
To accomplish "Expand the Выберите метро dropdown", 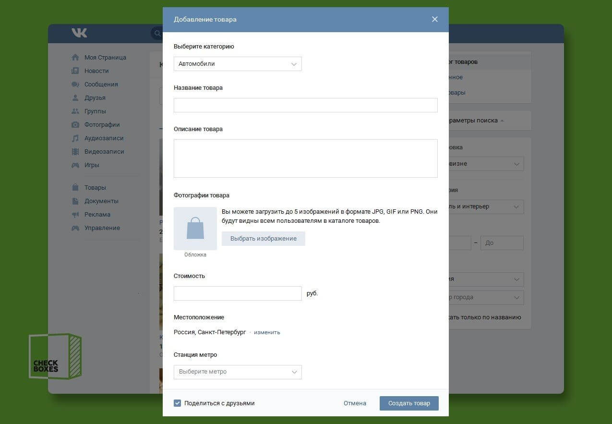I will coord(238,372).
